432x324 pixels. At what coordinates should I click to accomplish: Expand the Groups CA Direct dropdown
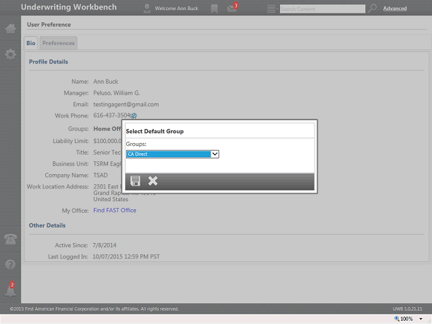[173, 154]
